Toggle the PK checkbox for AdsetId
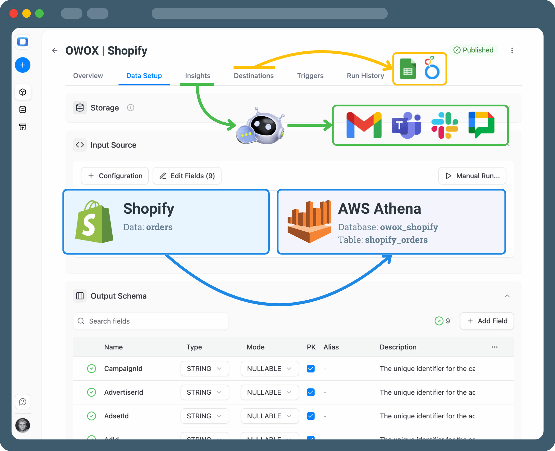The width and height of the screenshot is (555, 451). [311, 416]
